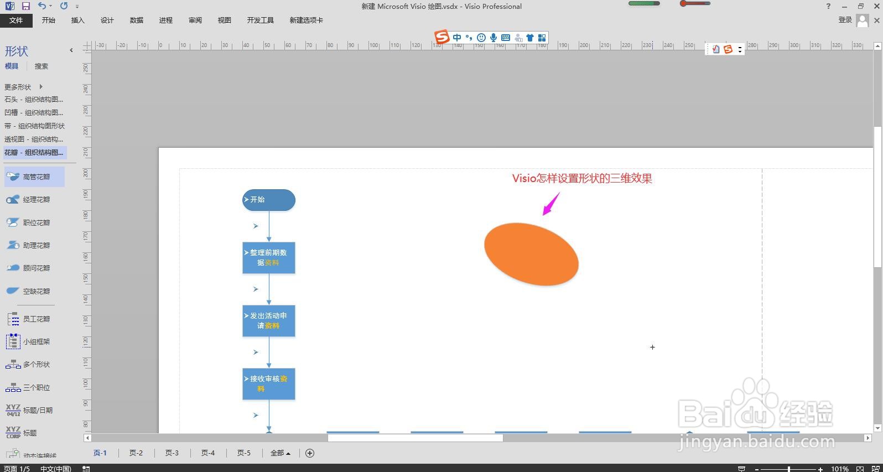Switch to the 新建选项卡 ribbon tab

click(307, 20)
